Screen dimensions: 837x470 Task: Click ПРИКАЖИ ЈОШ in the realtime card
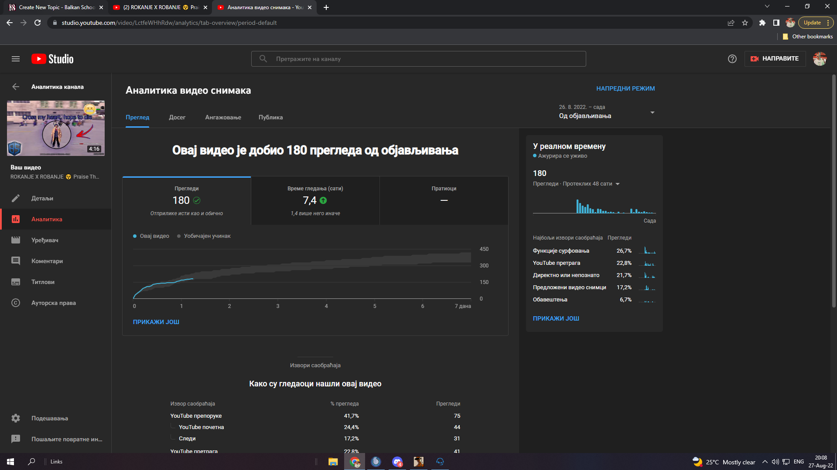coord(556,318)
